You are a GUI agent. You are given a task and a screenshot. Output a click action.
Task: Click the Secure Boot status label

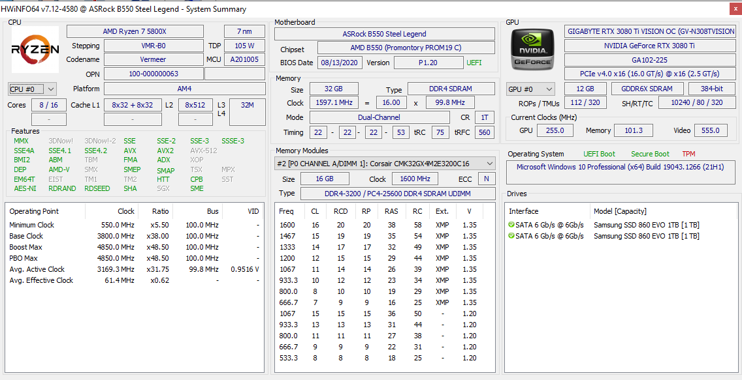(x=650, y=154)
